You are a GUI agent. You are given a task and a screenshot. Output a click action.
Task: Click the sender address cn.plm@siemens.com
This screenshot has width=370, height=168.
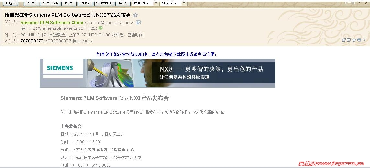click(109, 22)
